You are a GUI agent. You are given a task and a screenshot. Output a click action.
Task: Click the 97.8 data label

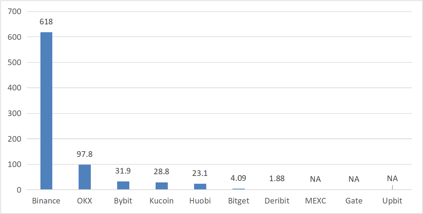point(85,154)
